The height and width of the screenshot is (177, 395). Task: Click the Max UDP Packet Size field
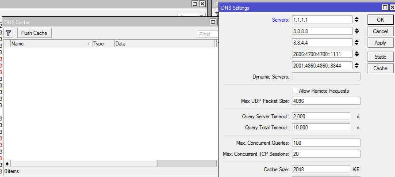[326, 101]
